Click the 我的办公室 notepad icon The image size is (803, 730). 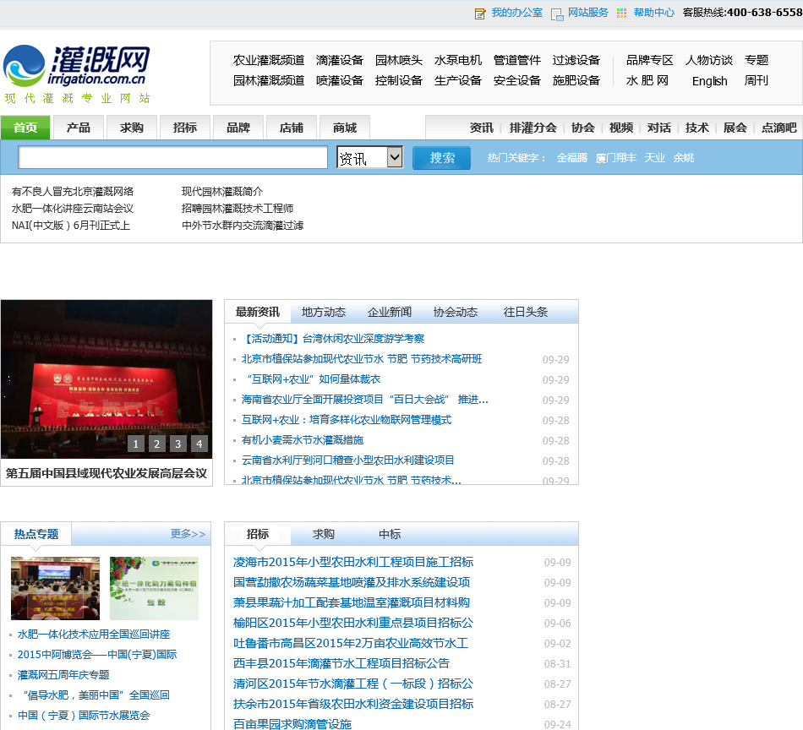pyautogui.click(x=480, y=14)
